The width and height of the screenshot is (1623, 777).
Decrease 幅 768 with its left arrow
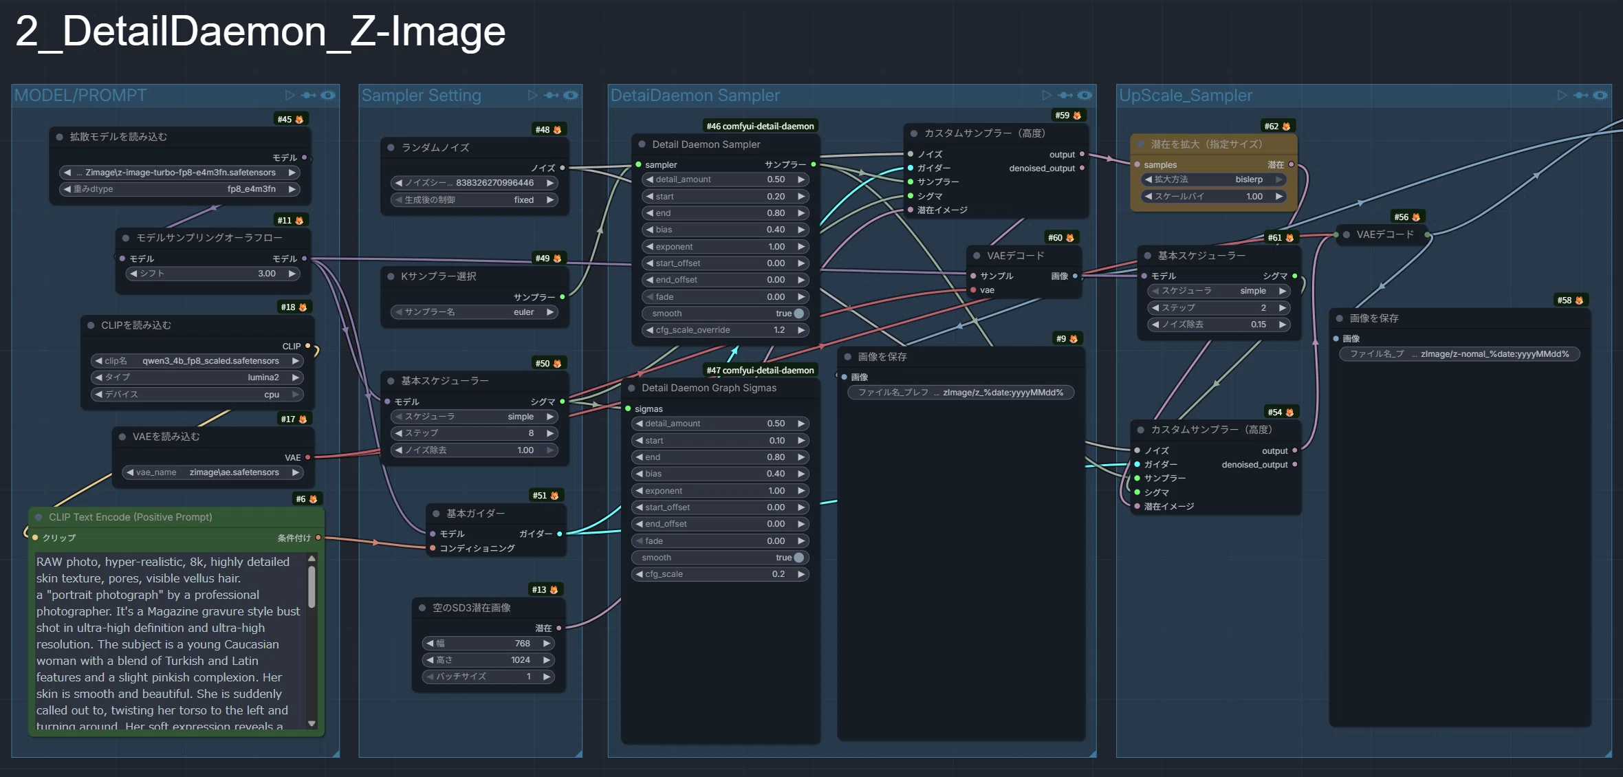pos(430,644)
